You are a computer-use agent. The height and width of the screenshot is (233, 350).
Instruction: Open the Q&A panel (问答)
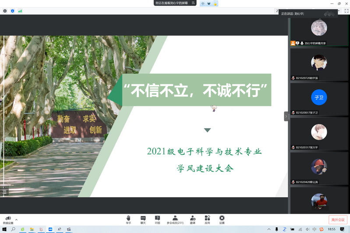coord(157,219)
